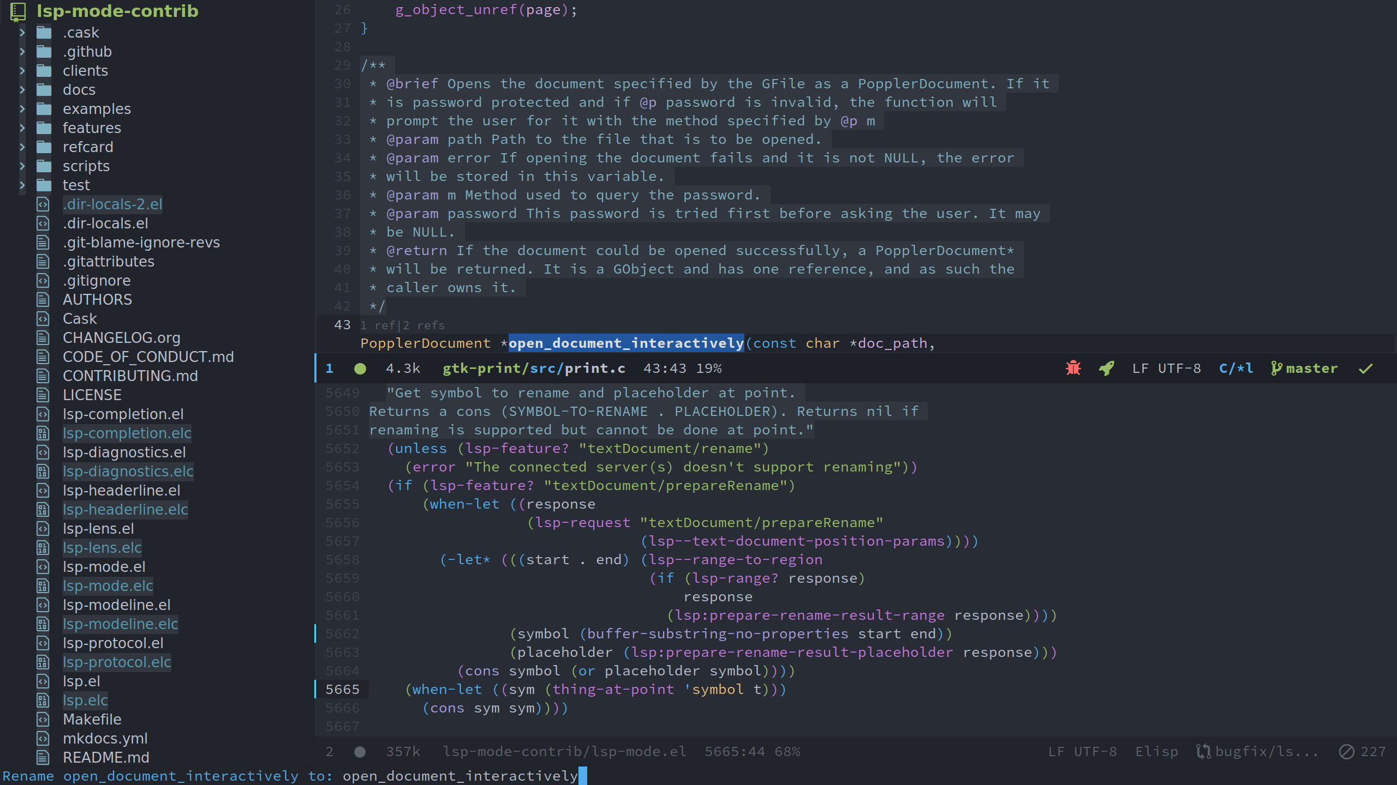The width and height of the screenshot is (1397, 785).
Task: Click the minibuffer rename input field
Action: 460,776
